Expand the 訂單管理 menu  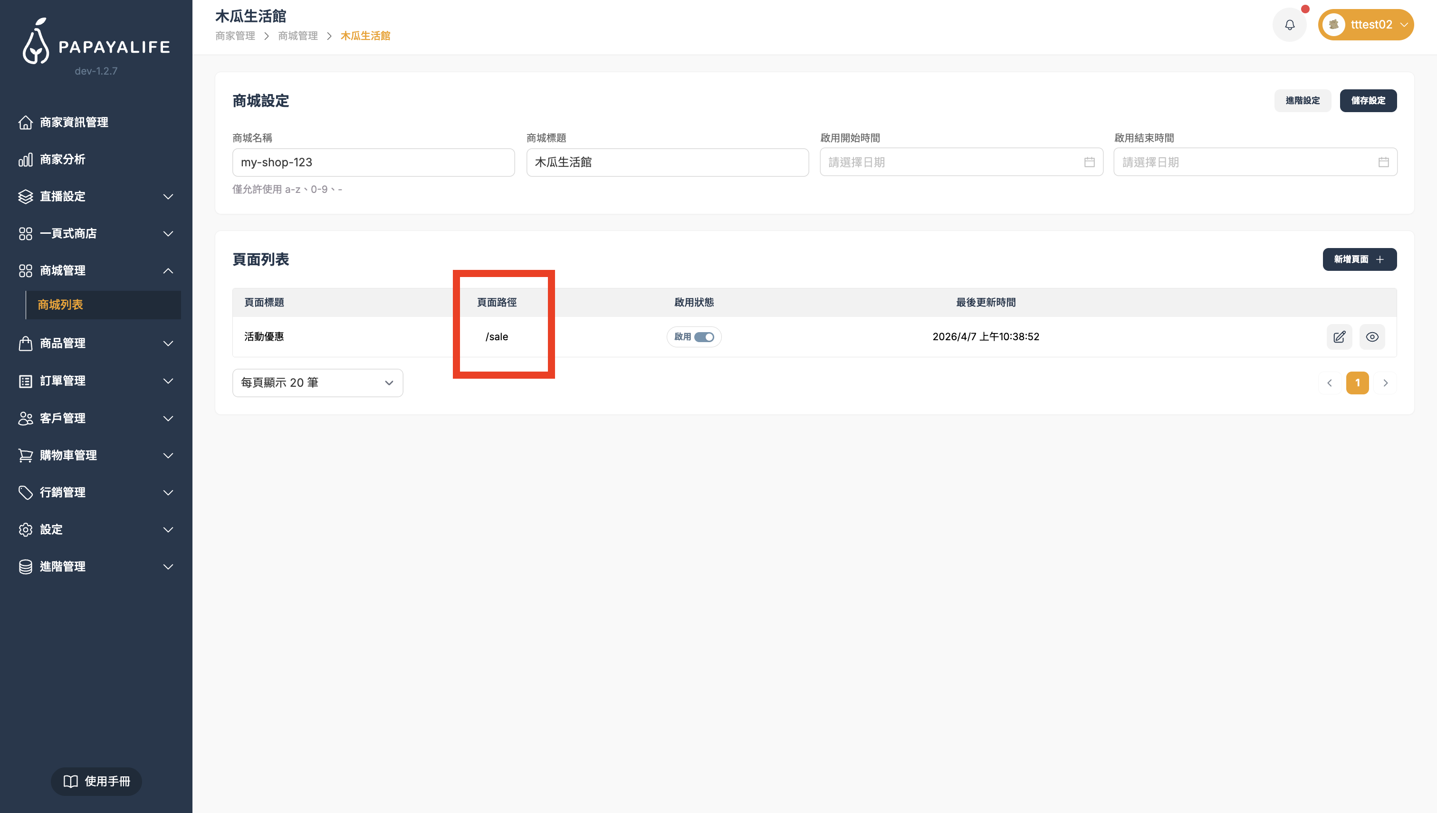96,381
